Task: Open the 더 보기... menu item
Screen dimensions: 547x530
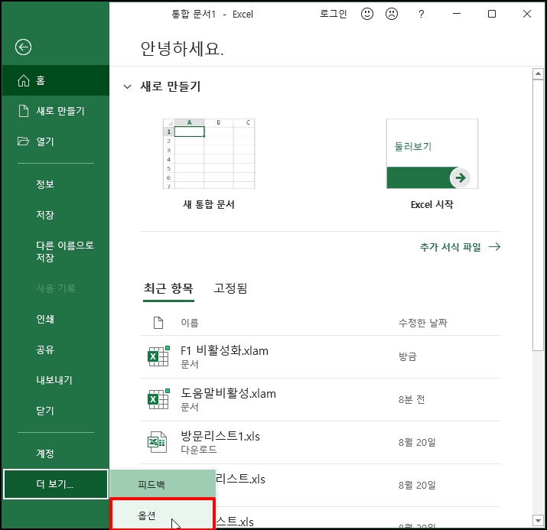Action: pyautogui.click(x=56, y=484)
